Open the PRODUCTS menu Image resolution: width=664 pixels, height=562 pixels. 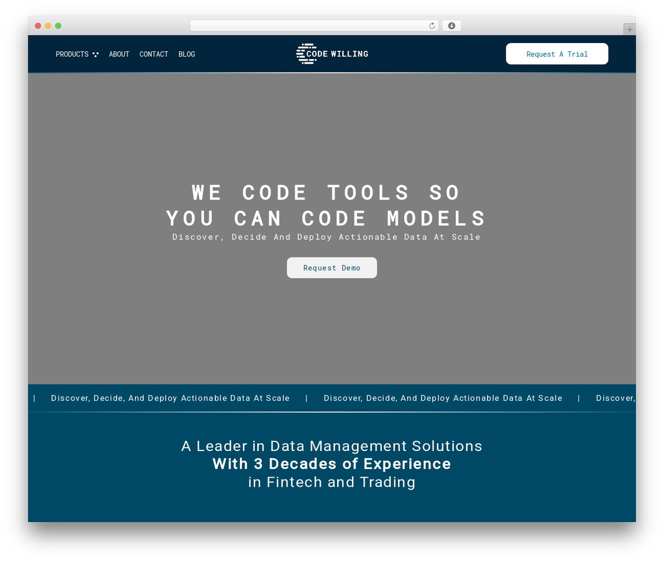[x=72, y=54]
